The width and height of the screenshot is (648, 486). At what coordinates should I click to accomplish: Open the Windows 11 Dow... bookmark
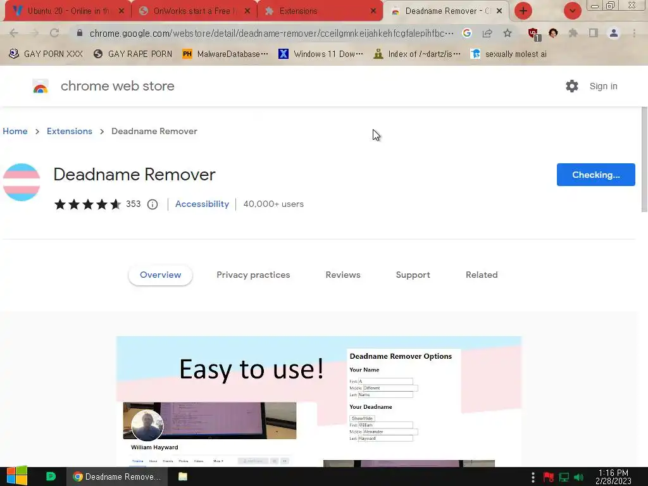(x=321, y=54)
